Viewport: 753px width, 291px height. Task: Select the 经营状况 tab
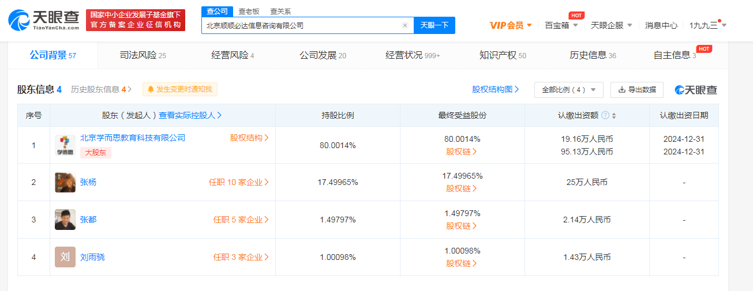(x=413, y=55)
